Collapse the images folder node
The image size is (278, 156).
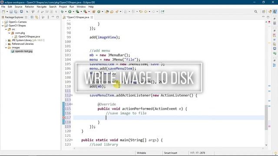pos(6,48)
